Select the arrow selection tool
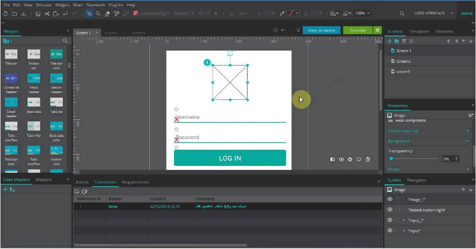 coord(89,13)
